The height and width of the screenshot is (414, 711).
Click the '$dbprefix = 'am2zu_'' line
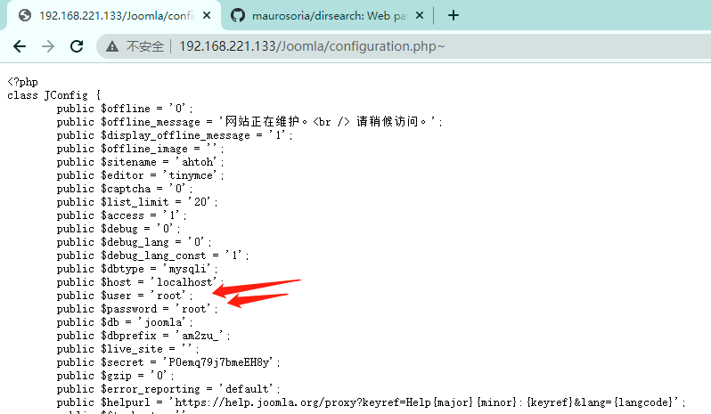click(x=143, y=336)
